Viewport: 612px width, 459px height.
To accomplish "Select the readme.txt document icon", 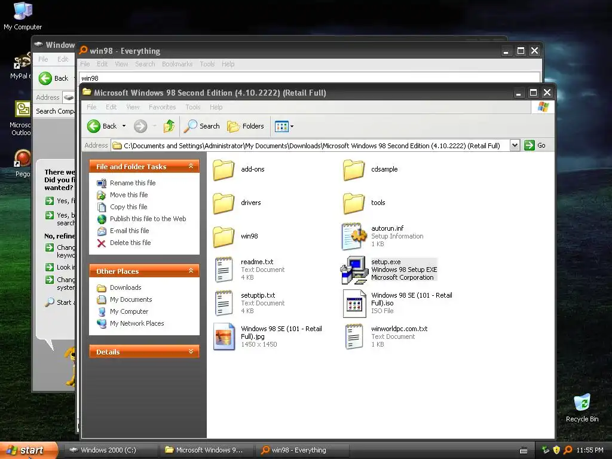I will pos(224,270).
